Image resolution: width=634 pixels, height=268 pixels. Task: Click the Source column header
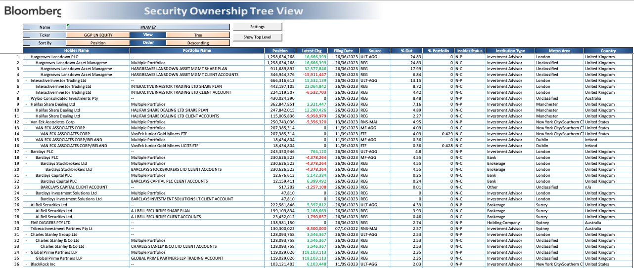pos(375,51)
